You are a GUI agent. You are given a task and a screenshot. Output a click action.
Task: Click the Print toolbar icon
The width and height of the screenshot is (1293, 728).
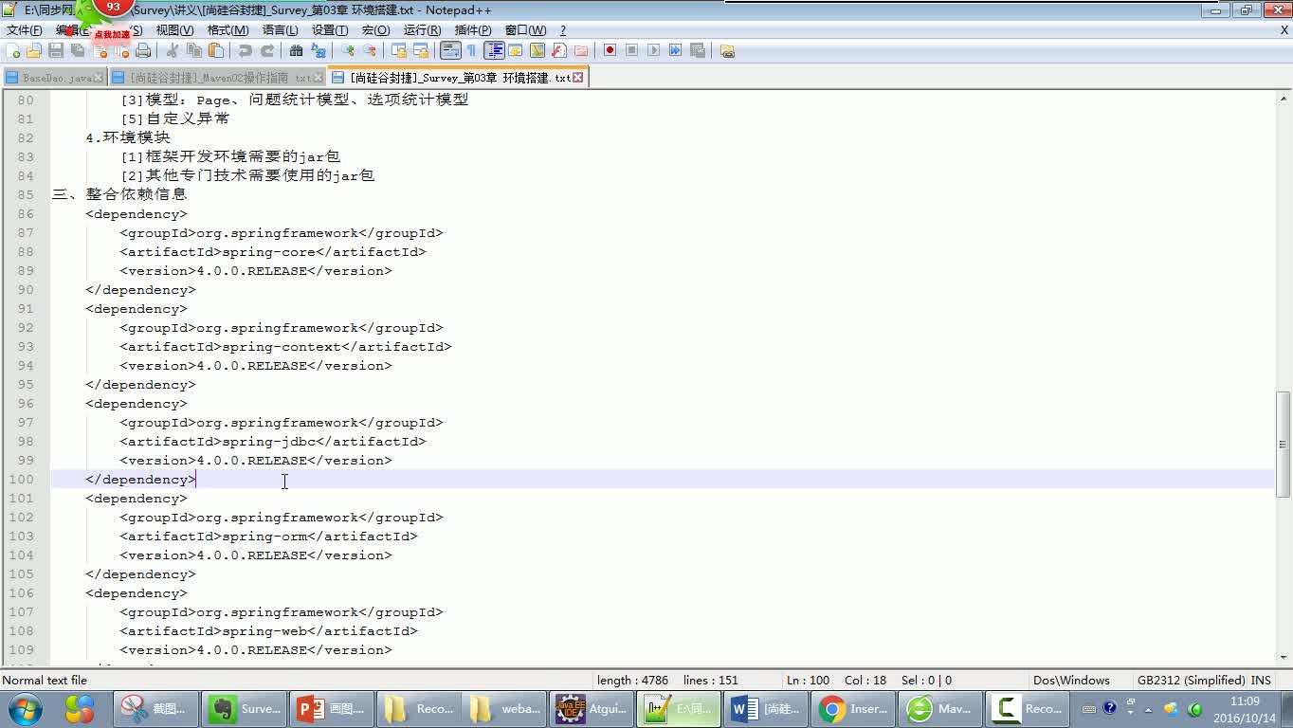tap(143, 51)
